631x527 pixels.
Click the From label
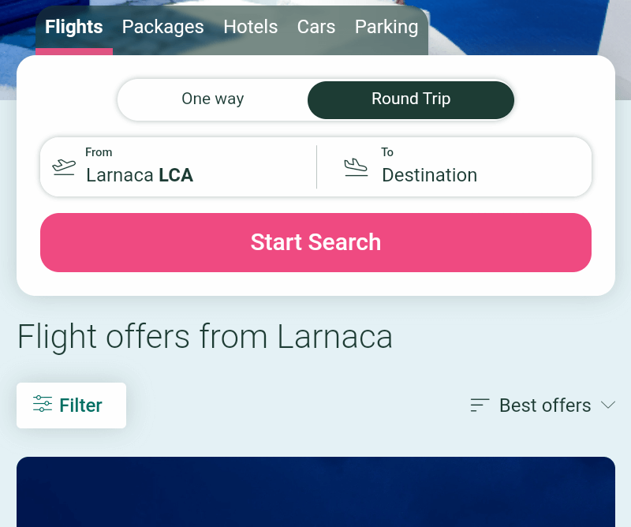point(99,152)
